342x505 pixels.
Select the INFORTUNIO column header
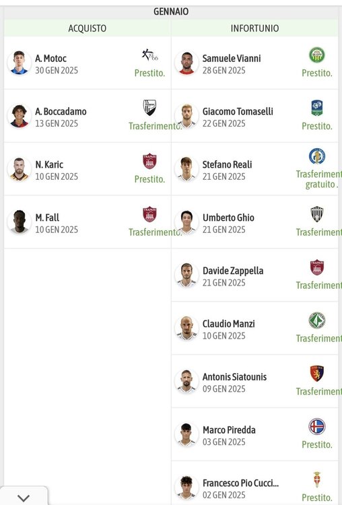[x=254, y=28]
